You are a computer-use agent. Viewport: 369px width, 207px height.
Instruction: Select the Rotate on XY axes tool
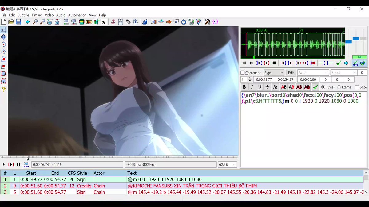click(x=4, y=52)
